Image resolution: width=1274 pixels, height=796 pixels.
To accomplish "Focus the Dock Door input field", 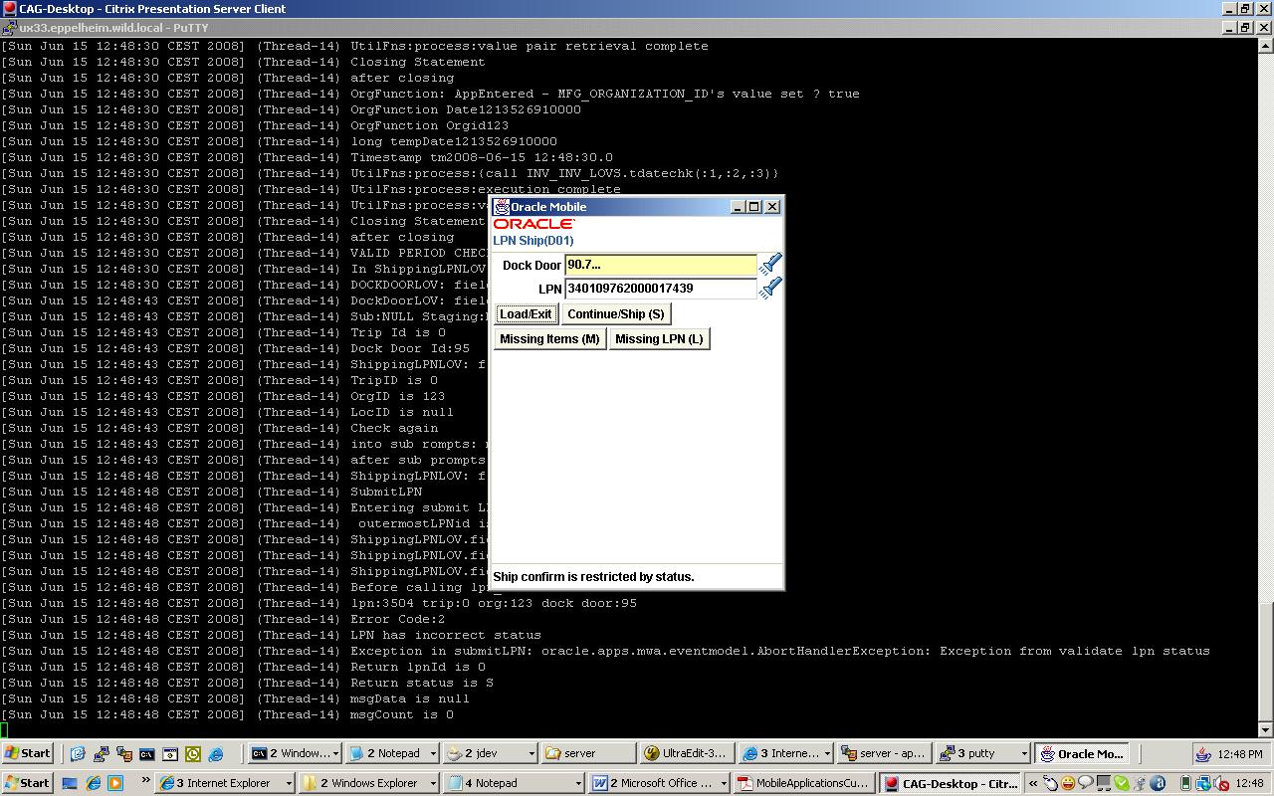I will click(661, 265).
